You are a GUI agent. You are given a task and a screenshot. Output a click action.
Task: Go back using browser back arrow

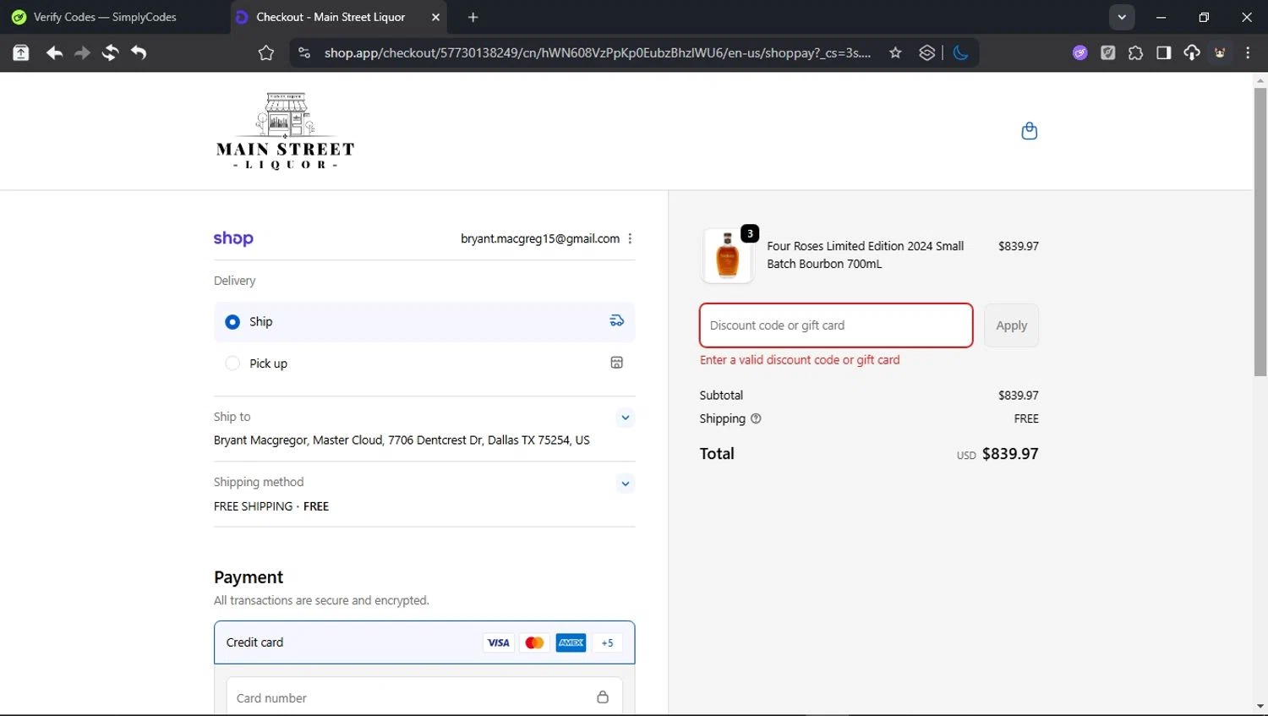click(x=54, y=52)
